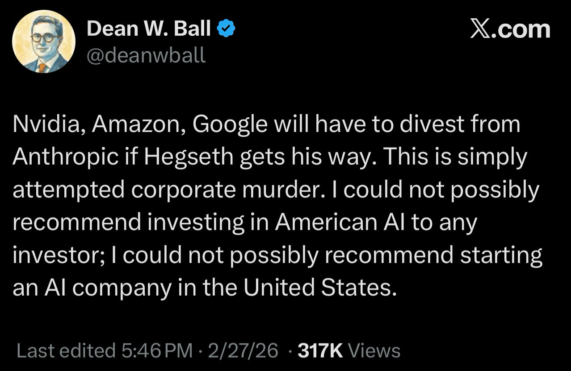
Task: Open Dean W. Ball's profile avatar
Action: [44, 41]
